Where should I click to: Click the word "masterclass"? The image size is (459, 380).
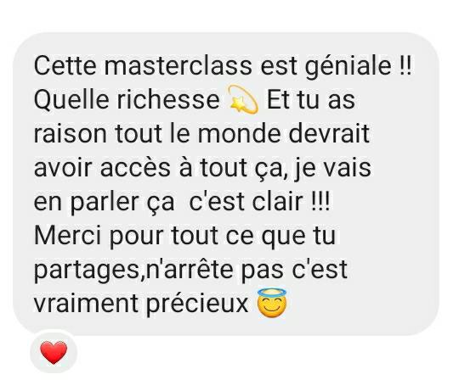178,65
